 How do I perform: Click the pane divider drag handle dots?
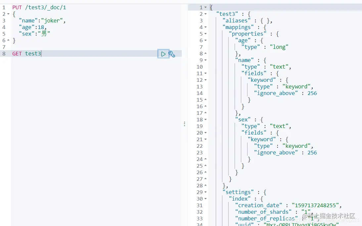pos(184,124)
